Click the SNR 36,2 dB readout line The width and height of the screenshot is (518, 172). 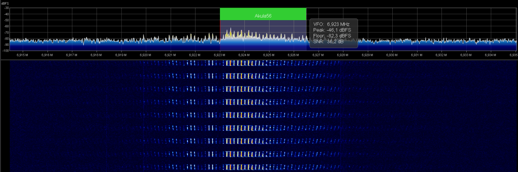point(329,41)
